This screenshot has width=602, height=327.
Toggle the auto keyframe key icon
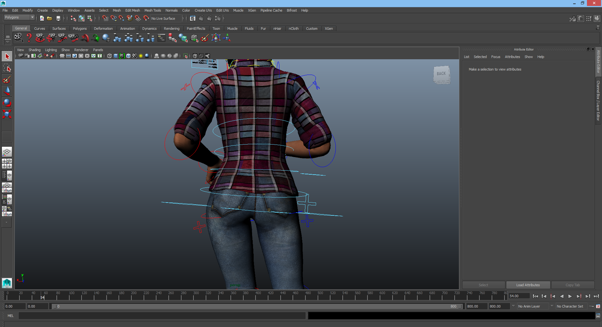591,306
